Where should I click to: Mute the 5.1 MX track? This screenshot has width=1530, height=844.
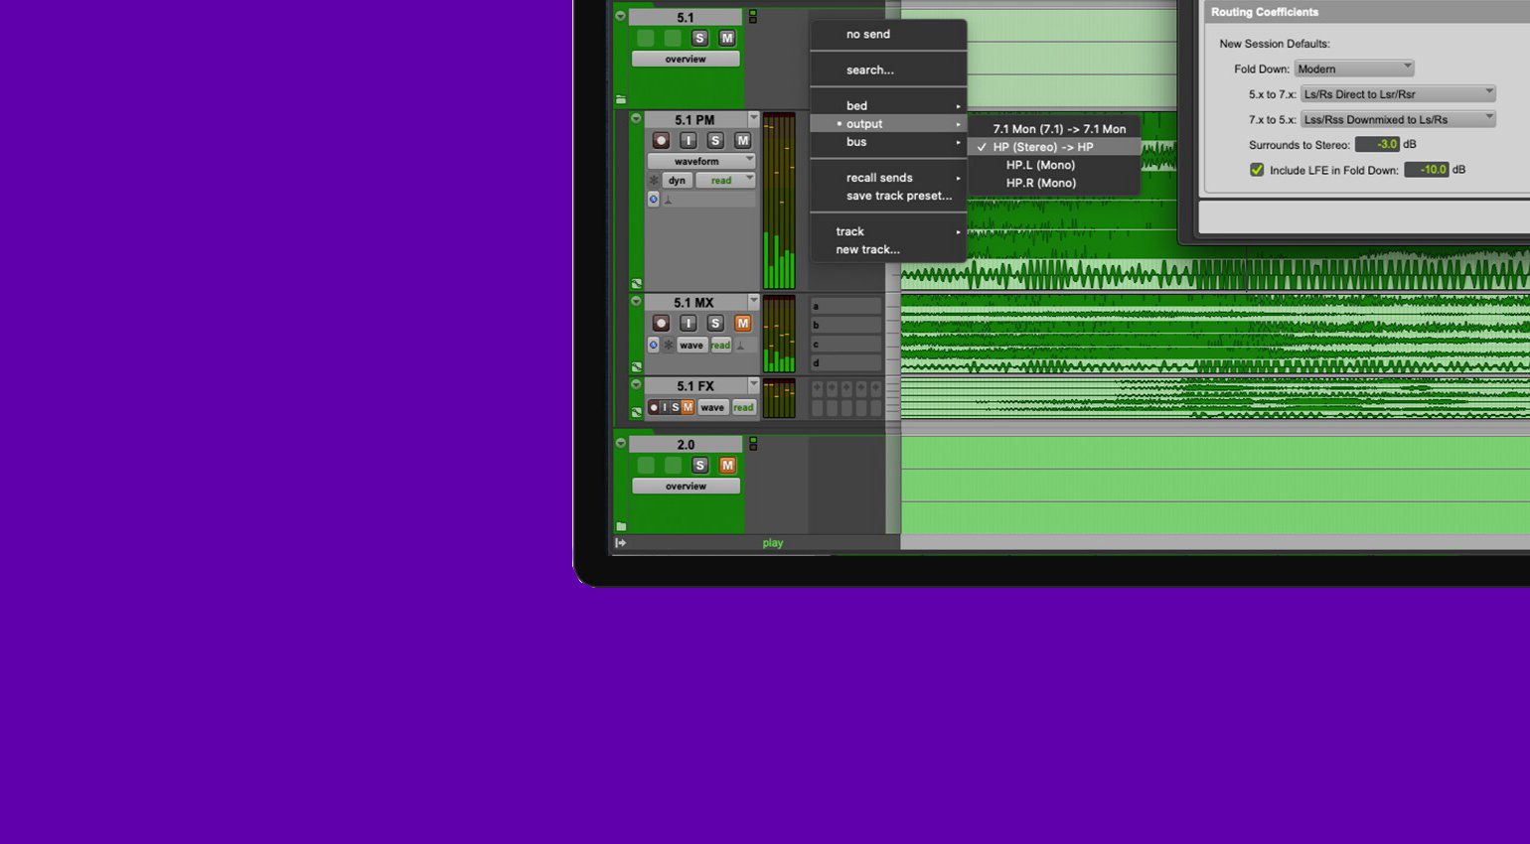[741, 323]
